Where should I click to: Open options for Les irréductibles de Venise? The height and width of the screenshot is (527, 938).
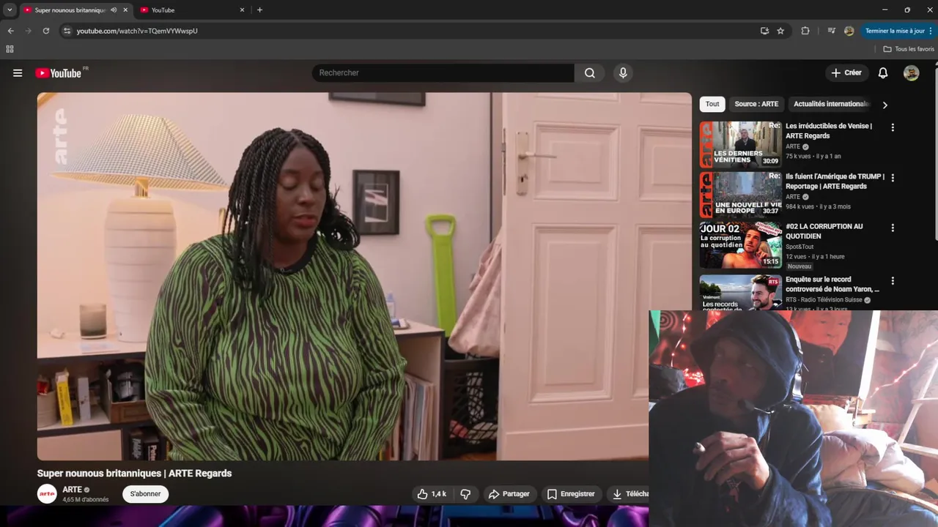click(892, 127)
